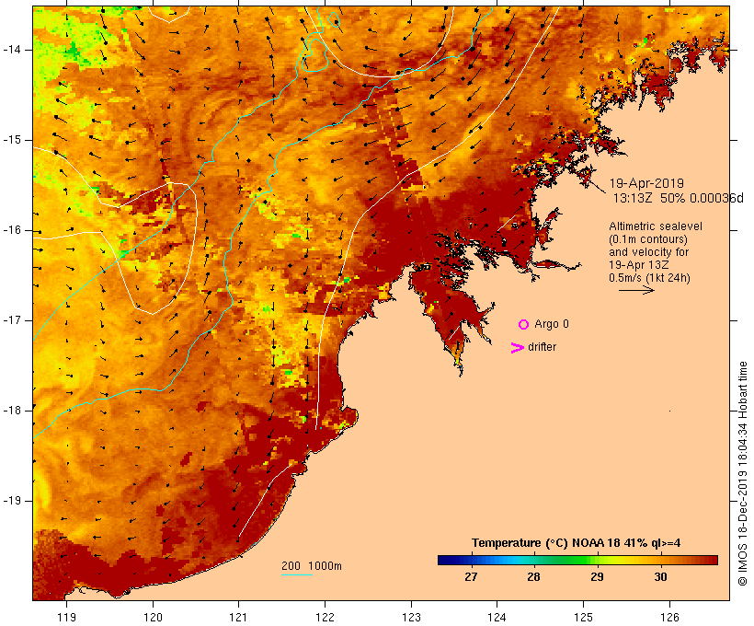This screenshot has height=626, width=754.
Task: Click the '0.5m/s (1kt 24h)' caption line
Action: (649, 278)
